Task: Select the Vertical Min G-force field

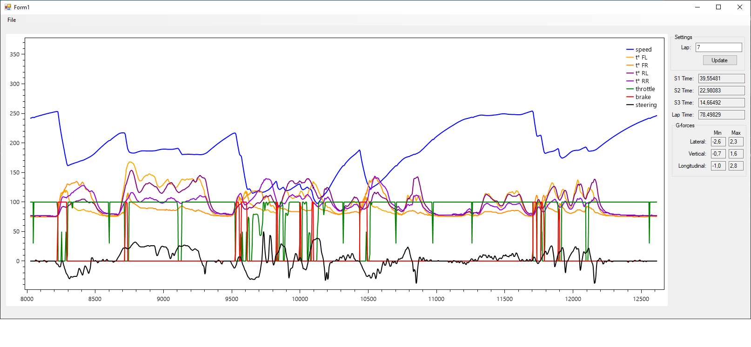Action: [x=718, y=154]
